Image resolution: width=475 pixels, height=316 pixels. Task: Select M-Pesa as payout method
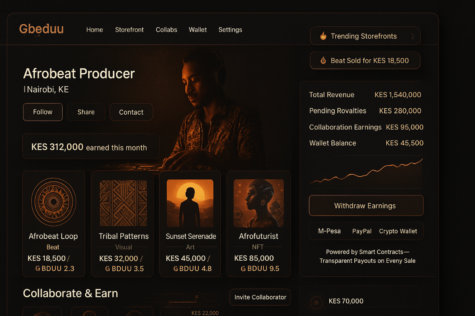(330, 231)
